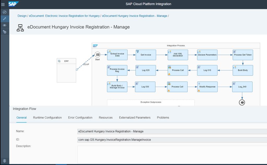
Task: Click the integration flow icon beside title
Action: (20, 28)
